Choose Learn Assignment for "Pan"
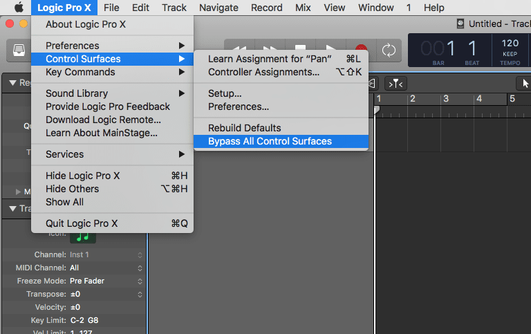Screen dimensions: 531x334 [x=281, y=59]
